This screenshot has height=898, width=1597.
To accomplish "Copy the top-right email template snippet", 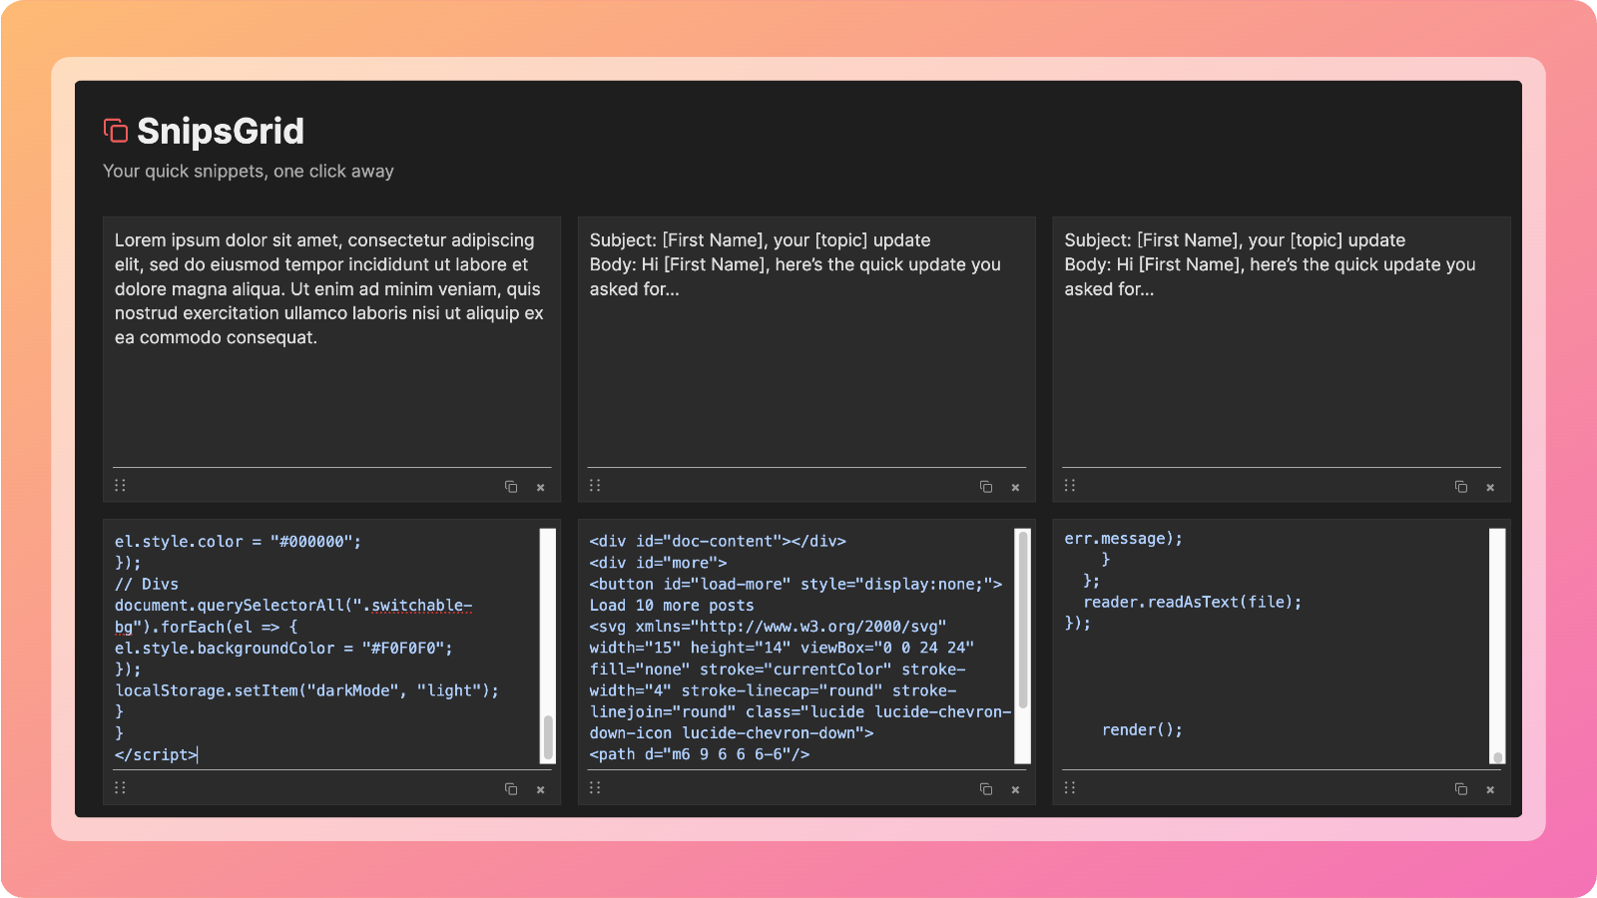I will pyautogui.click(x=1460, y=486).
